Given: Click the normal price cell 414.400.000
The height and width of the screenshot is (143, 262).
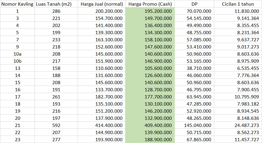Looking at the screenshot, I should coord(102,125).
